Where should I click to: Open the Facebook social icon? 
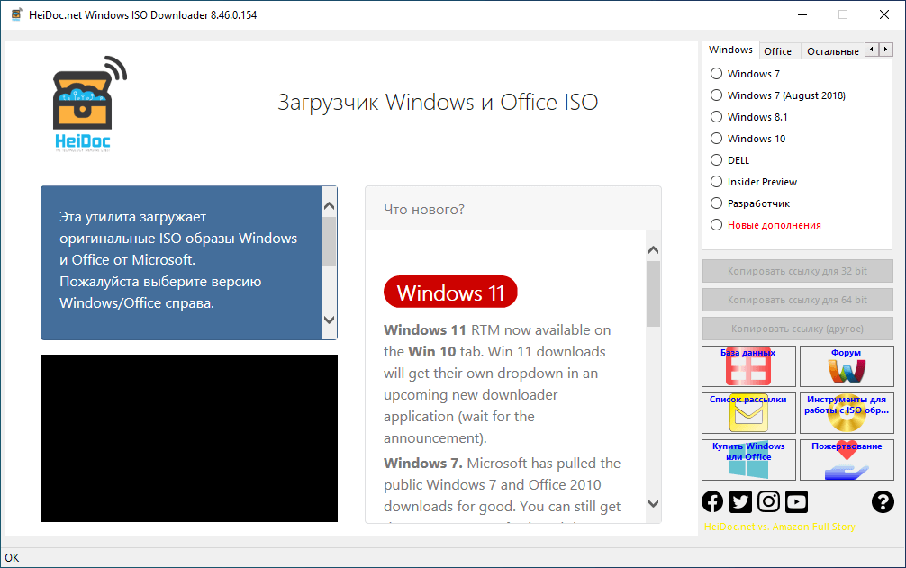[712, 501]
